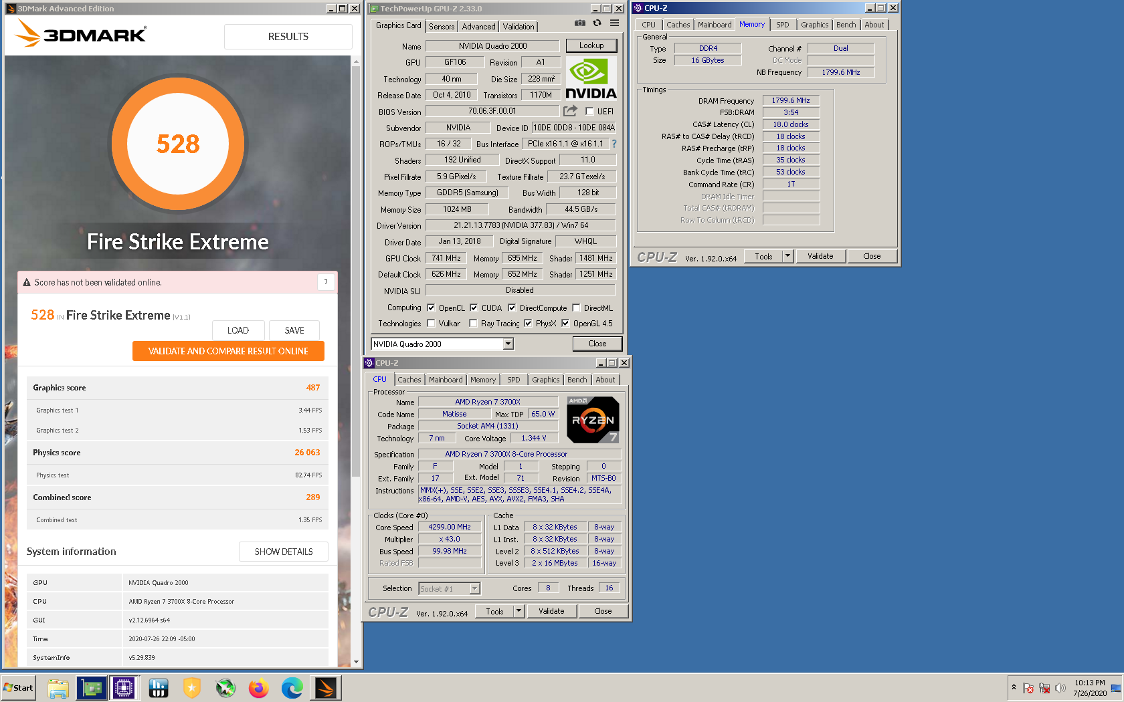Expand the Tools arrow in CPU-Z Memory window

787,256
